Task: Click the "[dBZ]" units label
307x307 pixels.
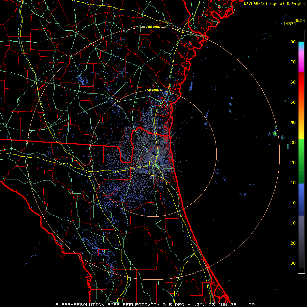Action: [x=290, y=24]
